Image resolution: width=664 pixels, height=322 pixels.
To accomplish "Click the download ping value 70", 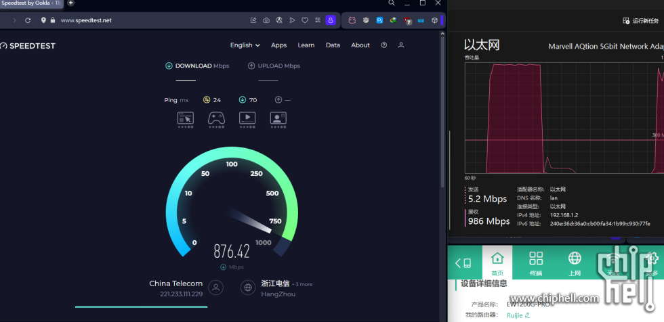I will [x=253, y=100].
